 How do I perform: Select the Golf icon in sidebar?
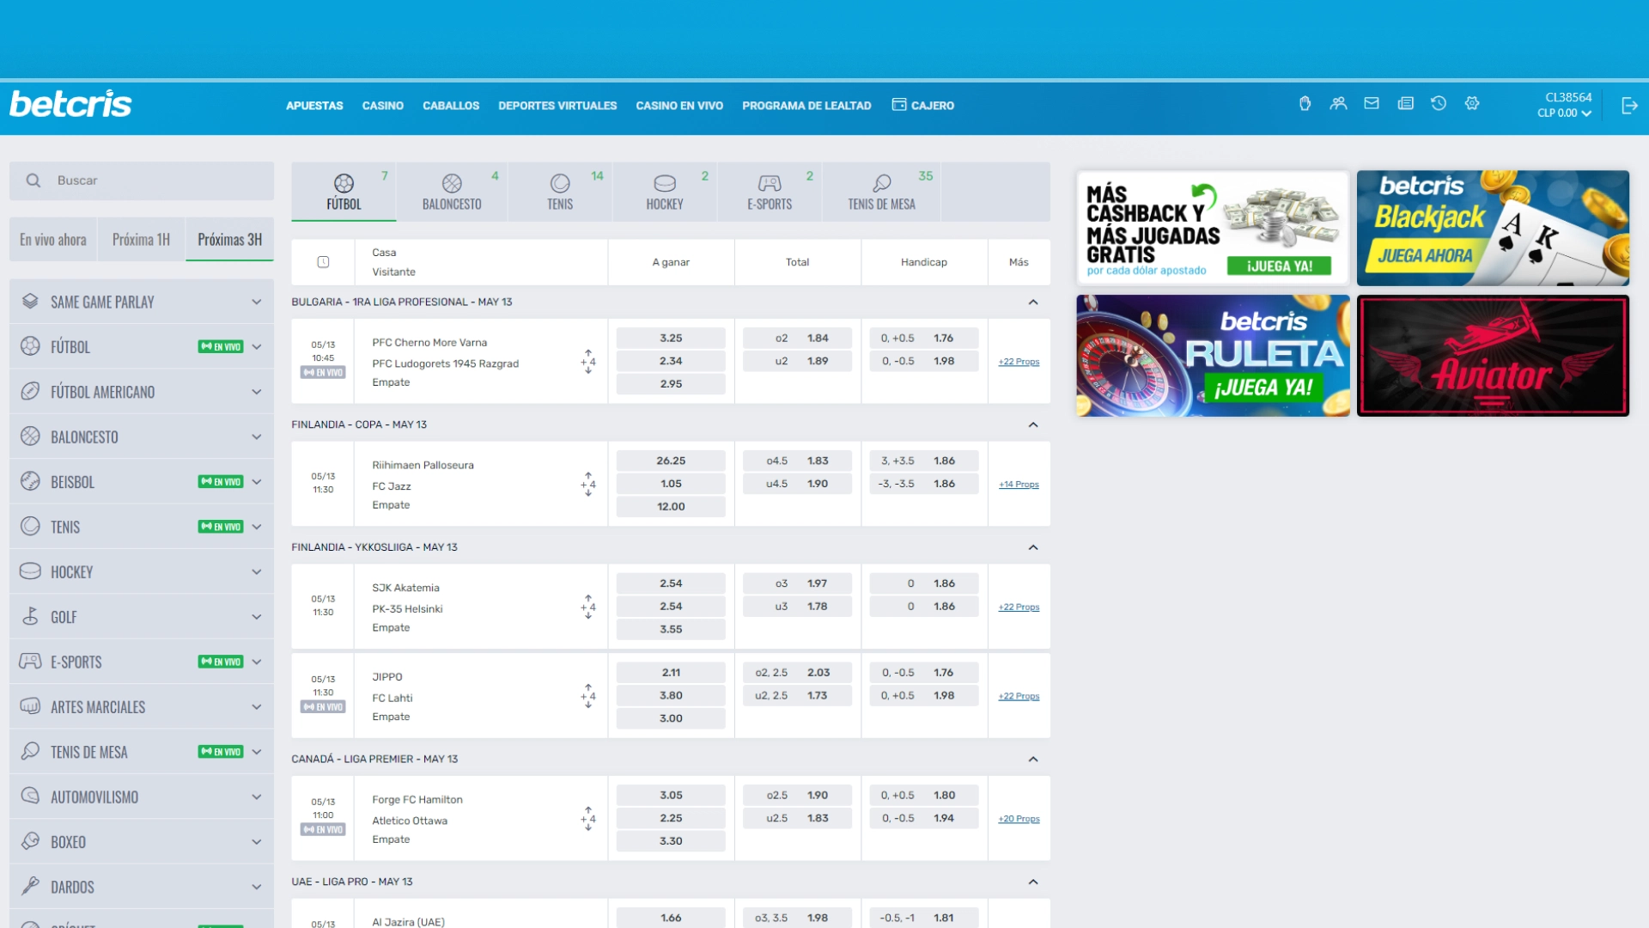point(30,616)
